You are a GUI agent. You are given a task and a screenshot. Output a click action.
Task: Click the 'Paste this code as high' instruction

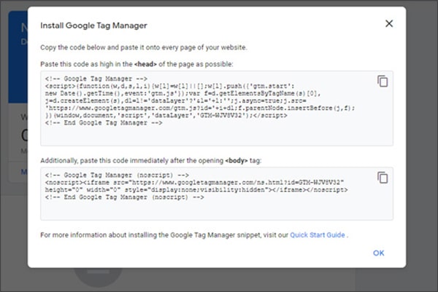137,64
